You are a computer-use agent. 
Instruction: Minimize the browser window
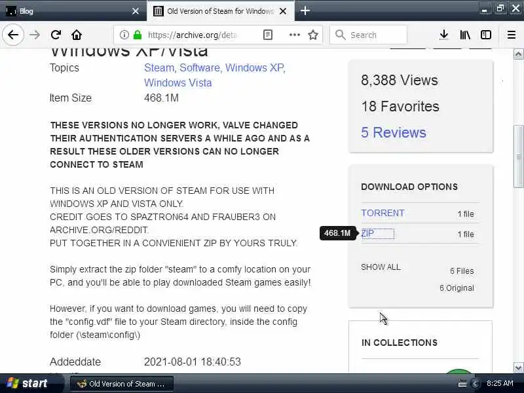[x=484, y=9]
